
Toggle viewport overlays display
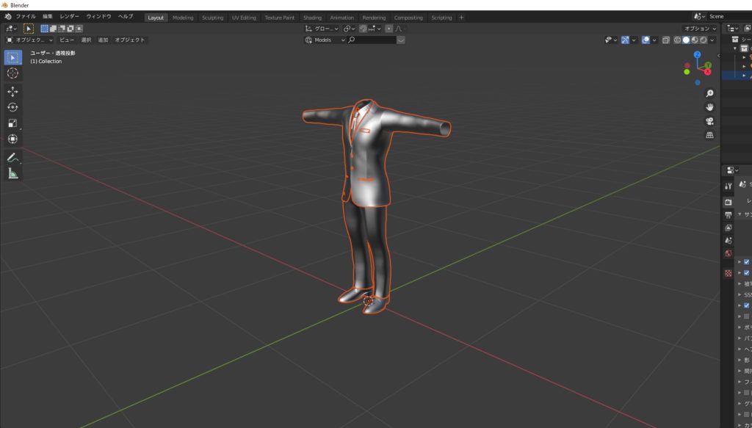(646, 40)
